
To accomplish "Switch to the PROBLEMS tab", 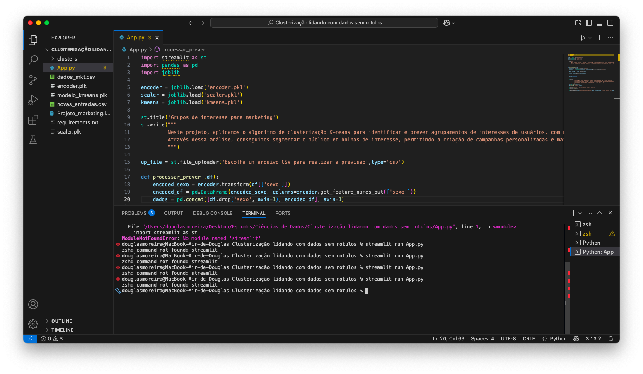I will [x=138, y=213].
